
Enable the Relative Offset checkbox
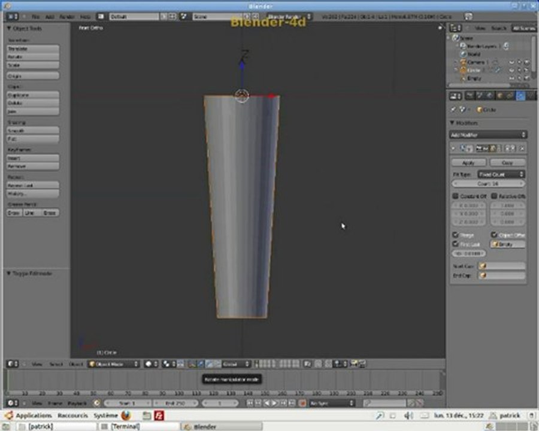[x=494, y=196]
